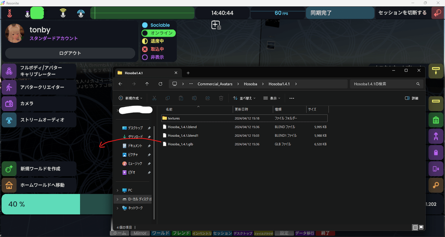Open Explorer more options ellipsis

291,98
